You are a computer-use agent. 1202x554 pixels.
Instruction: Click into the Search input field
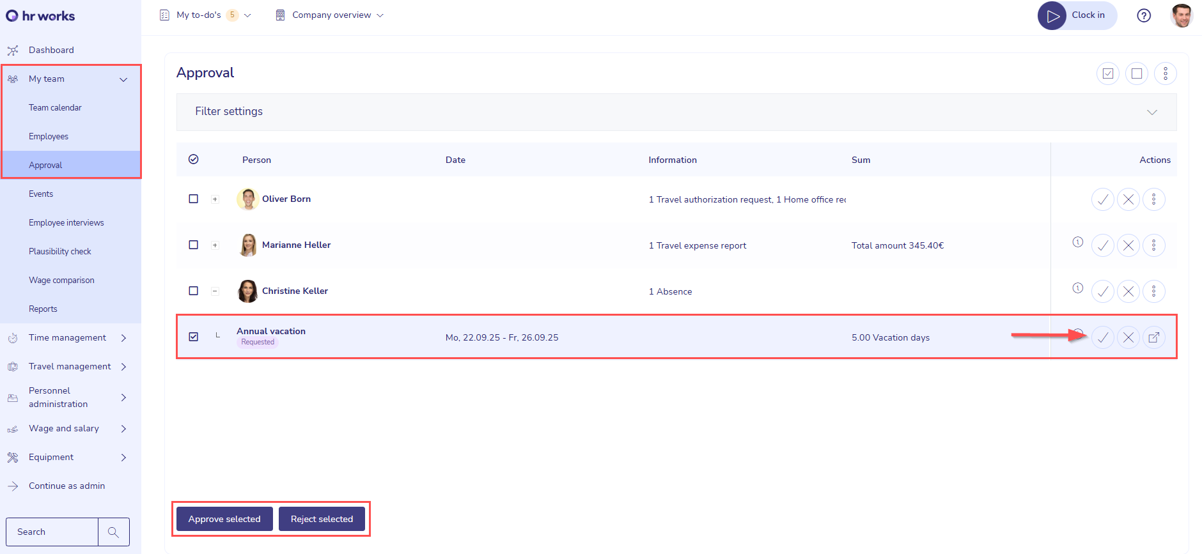coord(52,532)
